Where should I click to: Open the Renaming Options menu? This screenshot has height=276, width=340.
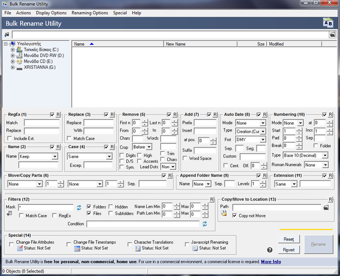pyautogui.click(x=90, y=13)
